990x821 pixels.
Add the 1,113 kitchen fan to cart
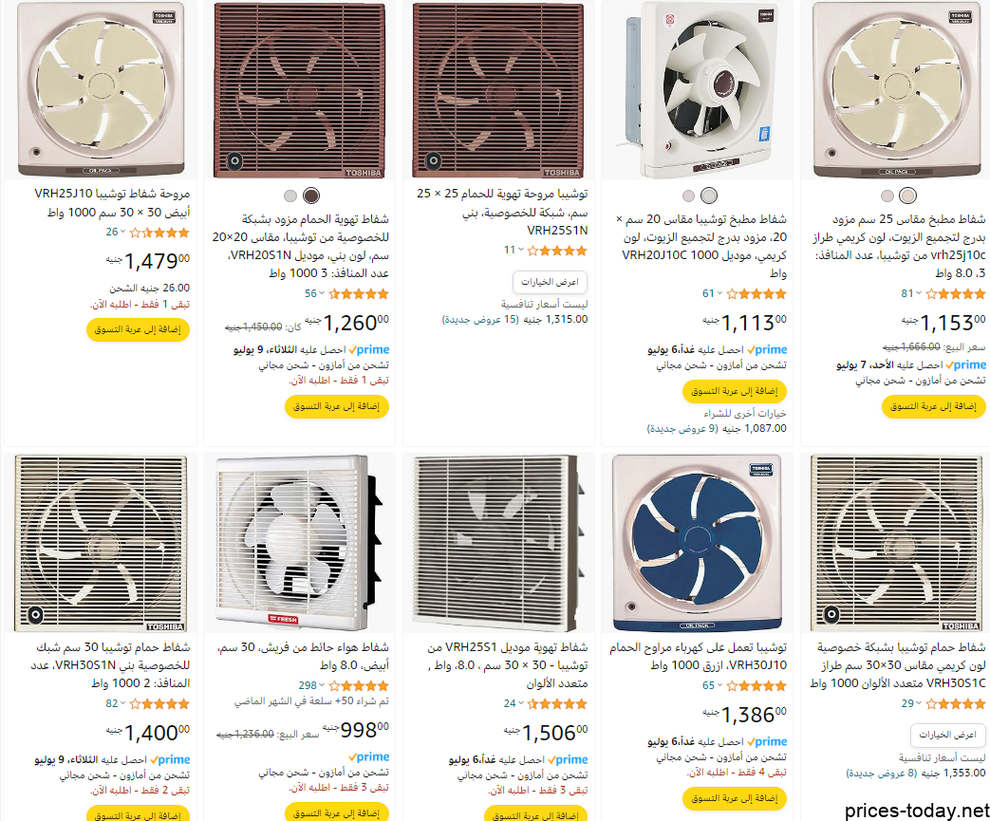pyautogui.click(x=735, y=391)
